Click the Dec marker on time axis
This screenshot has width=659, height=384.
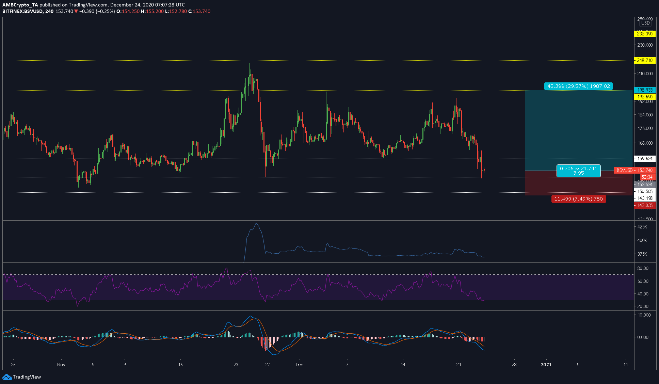point(299,365)
